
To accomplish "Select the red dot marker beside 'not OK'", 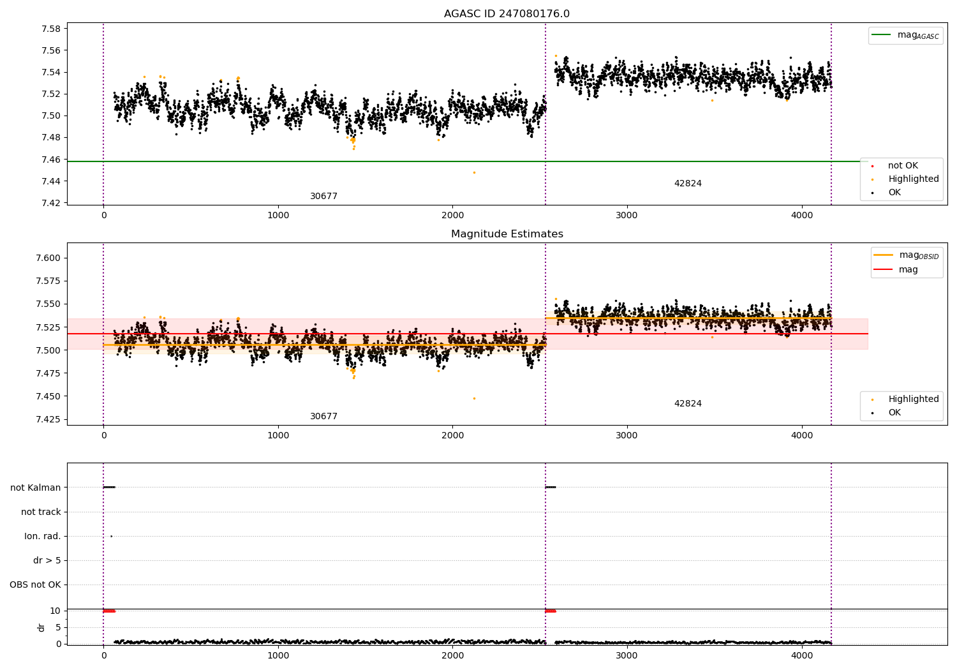I will pyautogui.click(x=872, y=166).
